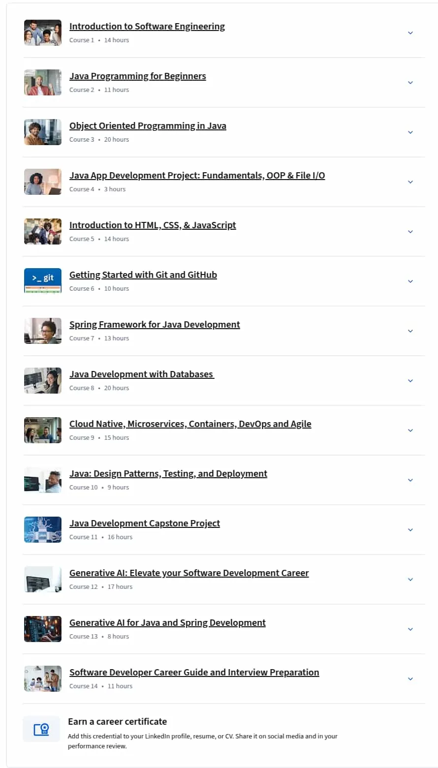Open Java App Development Project course link

point(197,176)
